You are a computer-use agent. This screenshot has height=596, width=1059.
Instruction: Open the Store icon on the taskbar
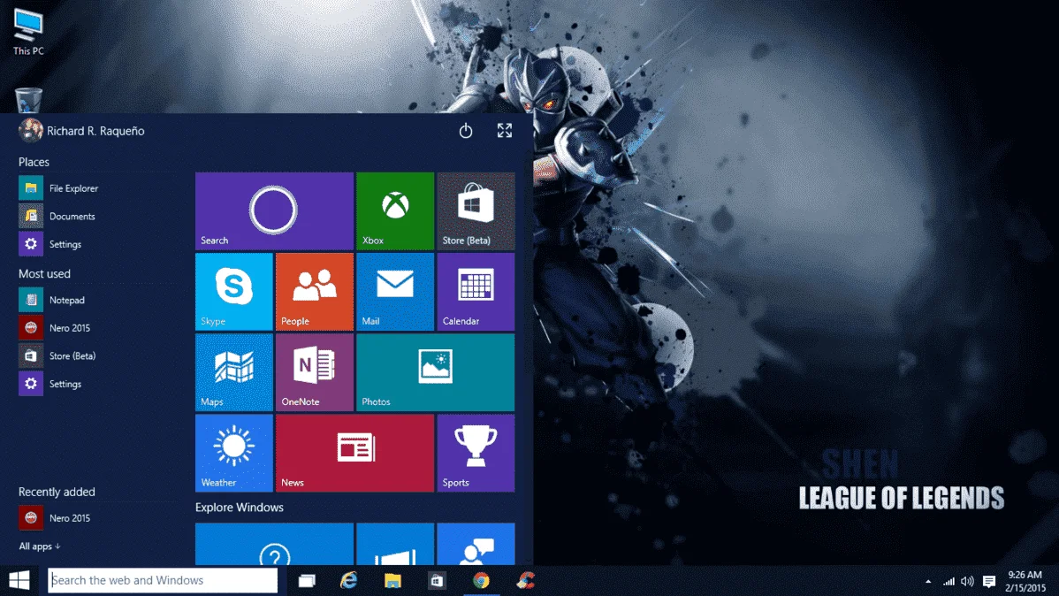pos(437,580)
